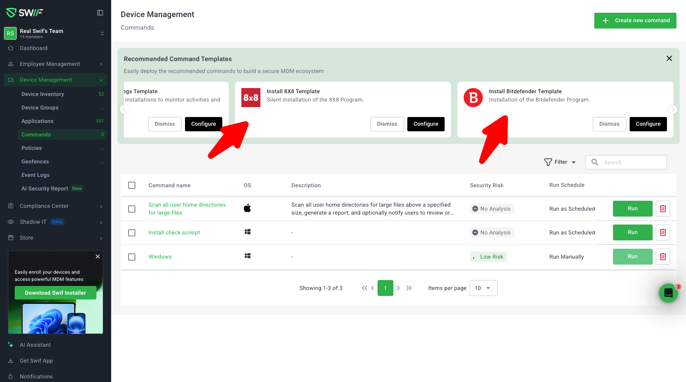The width and height of the screenshot is (686, 382).
Task: Open the Filter dropdown
Action: coord(560,162)
